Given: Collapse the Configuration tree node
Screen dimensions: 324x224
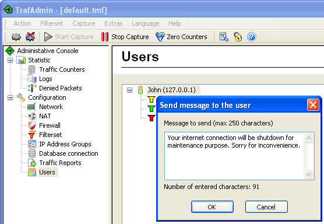Looking at the screenshot, I should tap(10, 97).
